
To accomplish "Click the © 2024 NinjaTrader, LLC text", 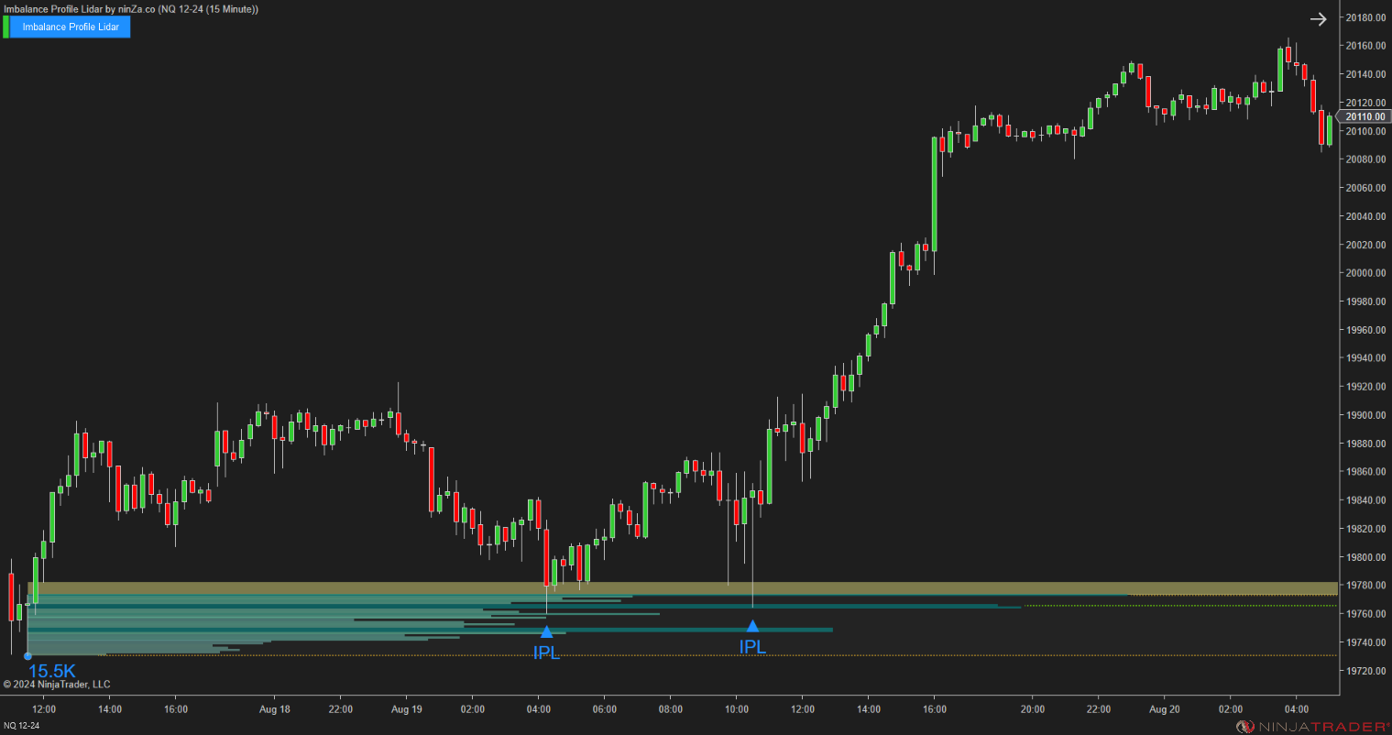I will [58, 684].
